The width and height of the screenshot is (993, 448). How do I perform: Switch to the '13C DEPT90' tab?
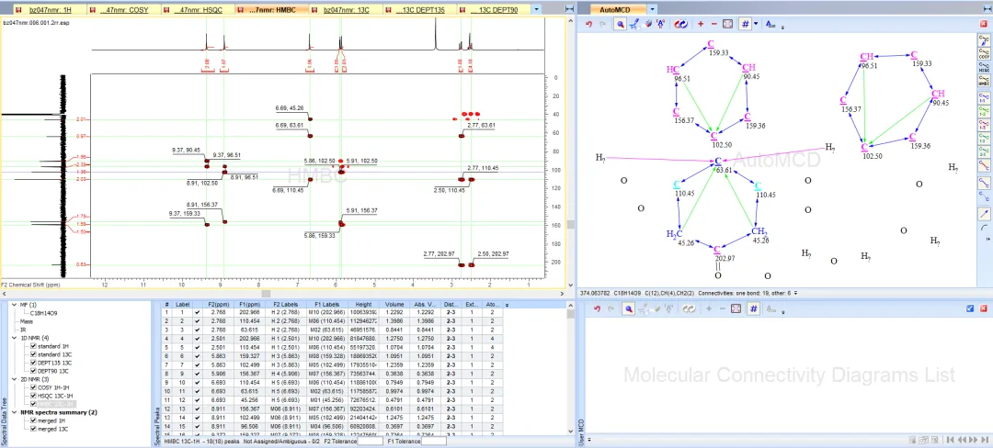tap(493, 10)
